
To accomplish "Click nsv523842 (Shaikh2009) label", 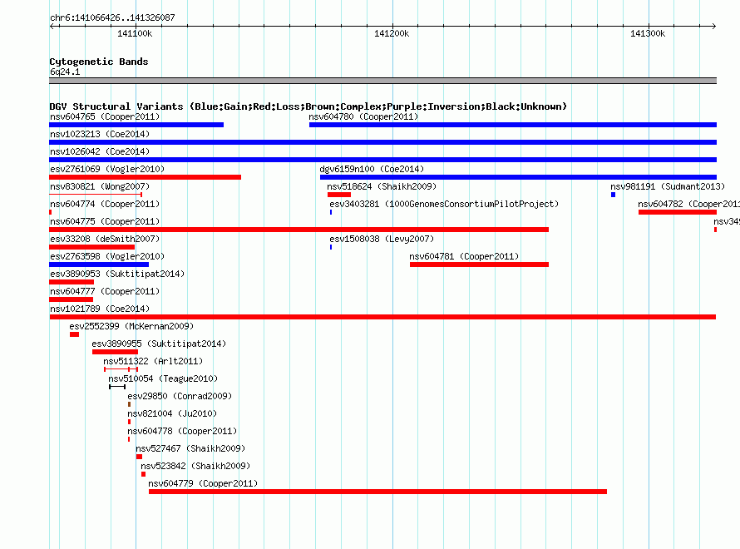I will [195, 466].
